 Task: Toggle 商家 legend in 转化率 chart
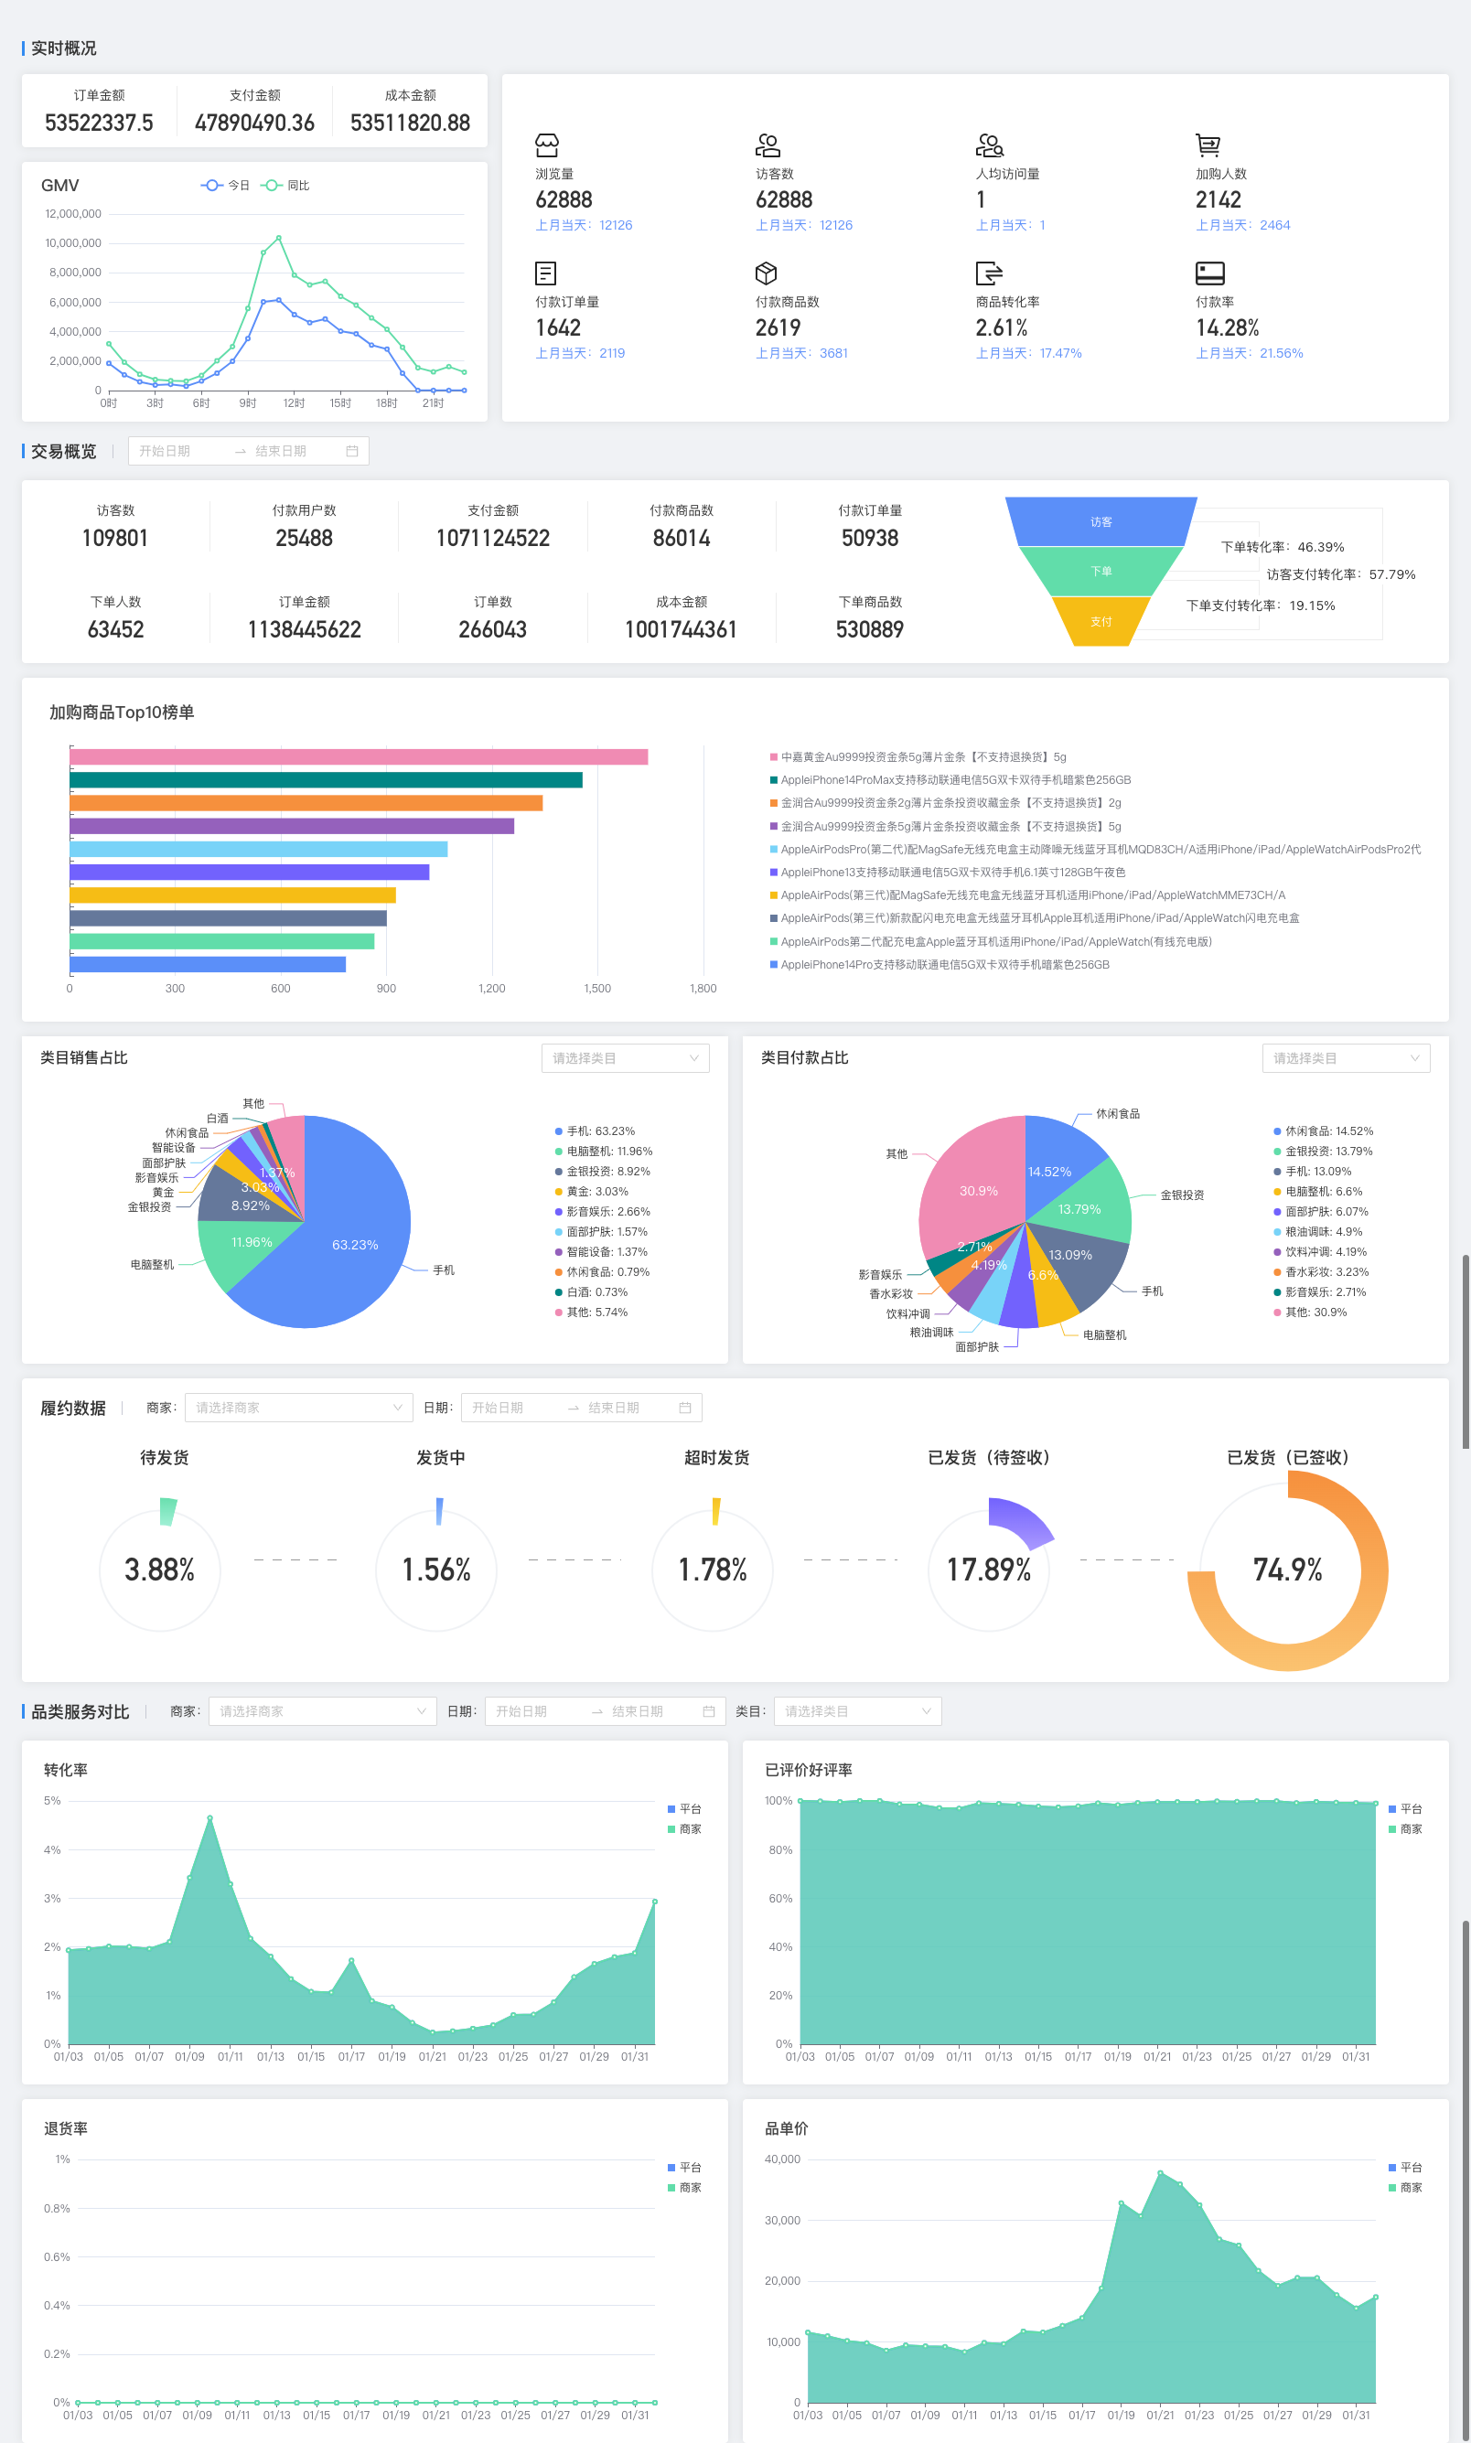(x=685, y=1829)
